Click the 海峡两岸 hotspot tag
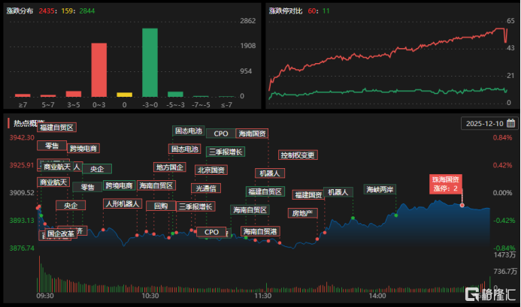This screenshot has height=307, width=521. tap(379, 189)
